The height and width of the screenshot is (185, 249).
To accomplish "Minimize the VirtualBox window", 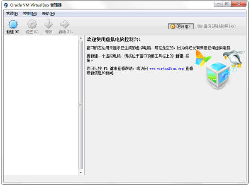I will click(x=219, y=4).
